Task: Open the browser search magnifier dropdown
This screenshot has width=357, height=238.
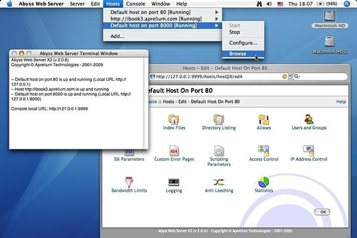Action: (297, 77)
